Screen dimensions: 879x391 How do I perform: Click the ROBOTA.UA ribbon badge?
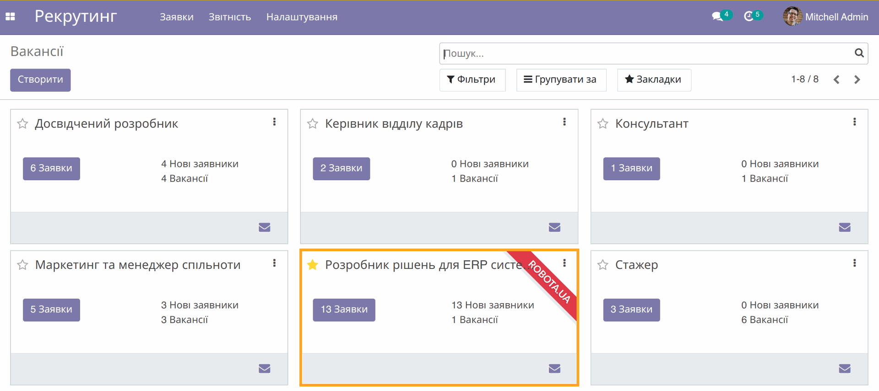(x=549, y=281)
